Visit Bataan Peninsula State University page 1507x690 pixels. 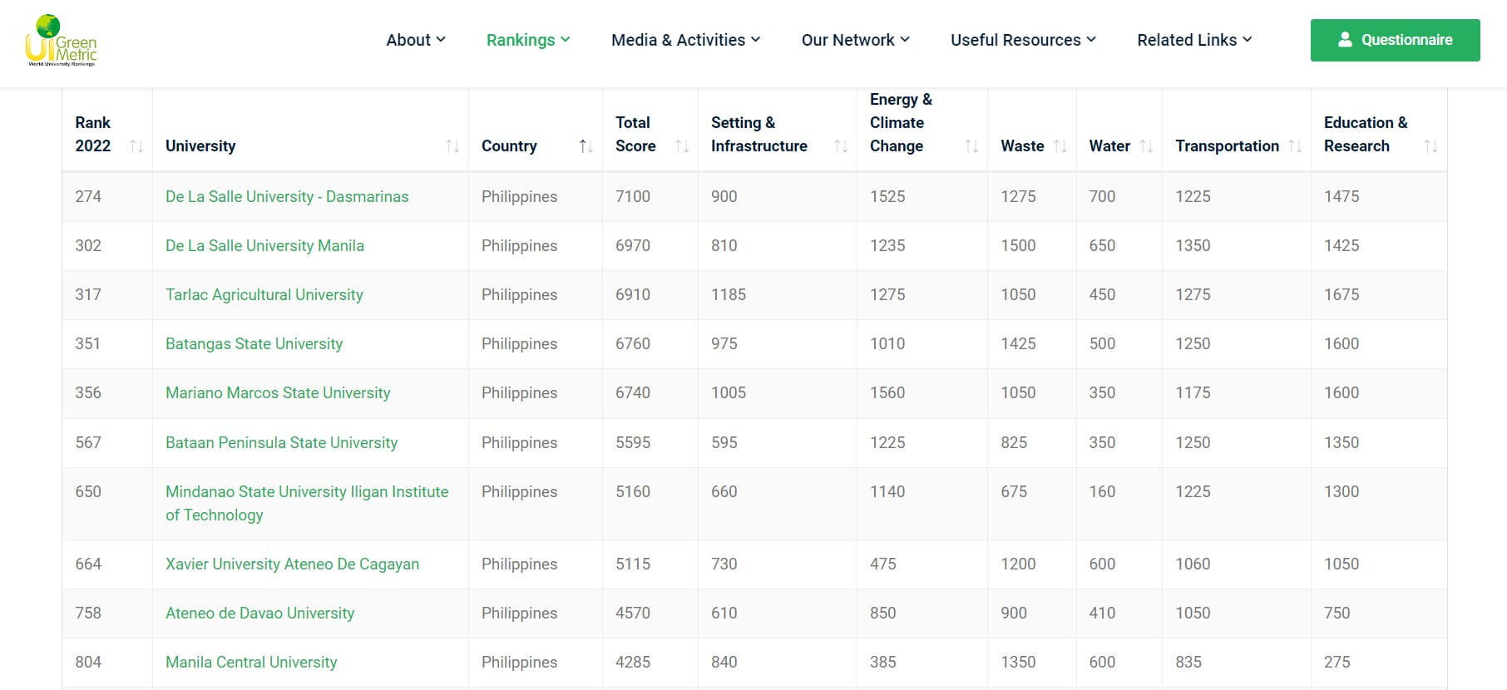[281, 442]
